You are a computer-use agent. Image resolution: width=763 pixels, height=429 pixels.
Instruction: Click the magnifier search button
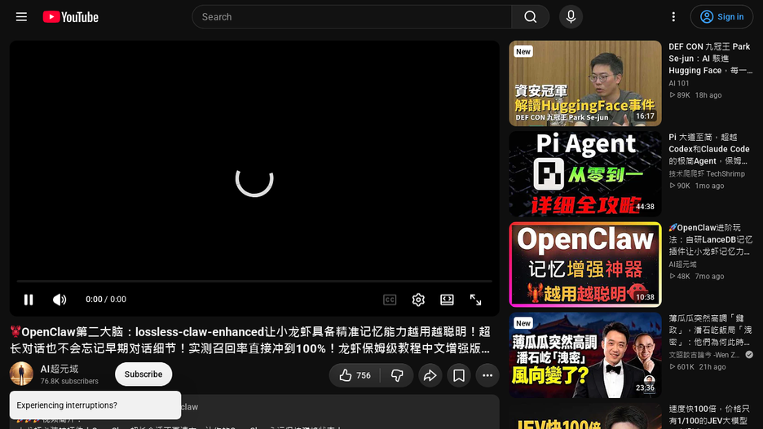point(531,17)
